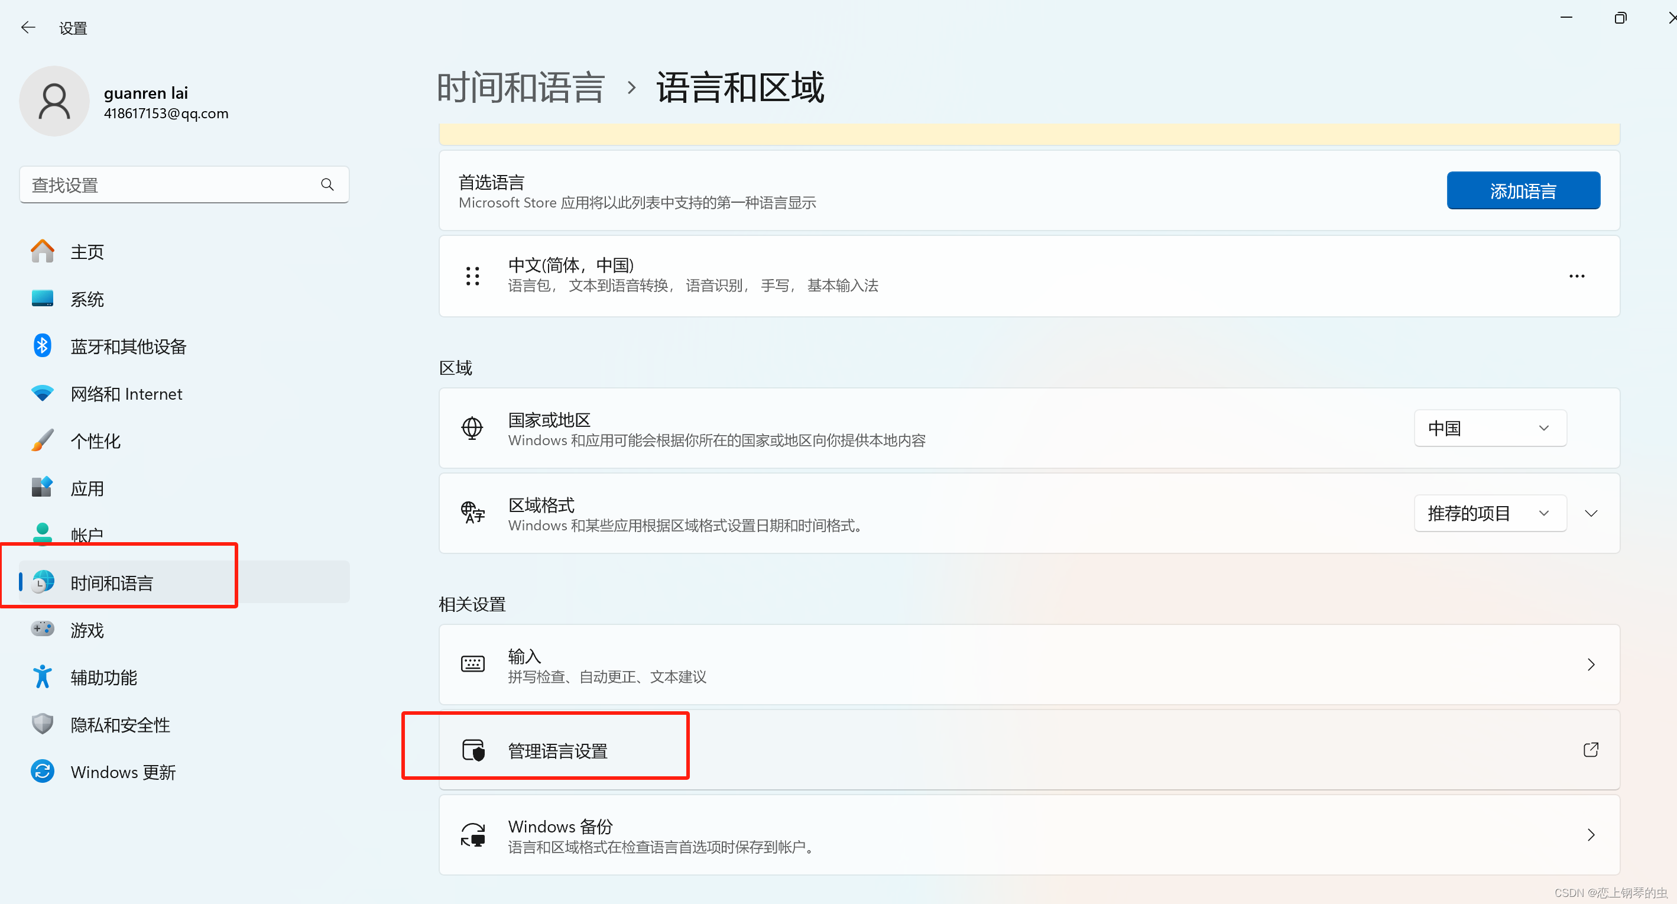Select 个性化 in the sidebar
The image size is (1677, 904).
(x=95, y=441)
